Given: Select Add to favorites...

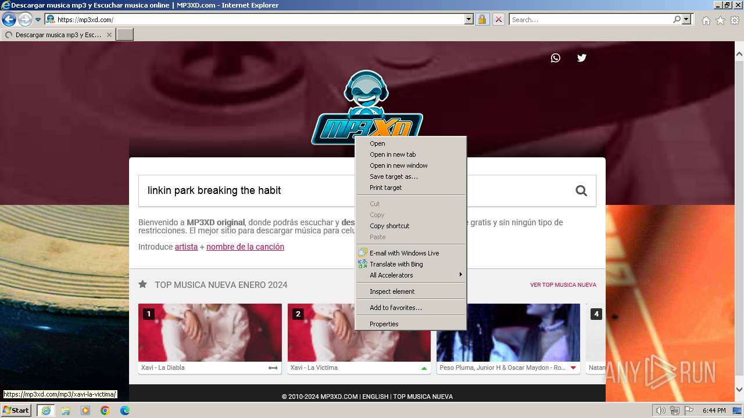Looking at the screenshot, I should coord(410,308).
